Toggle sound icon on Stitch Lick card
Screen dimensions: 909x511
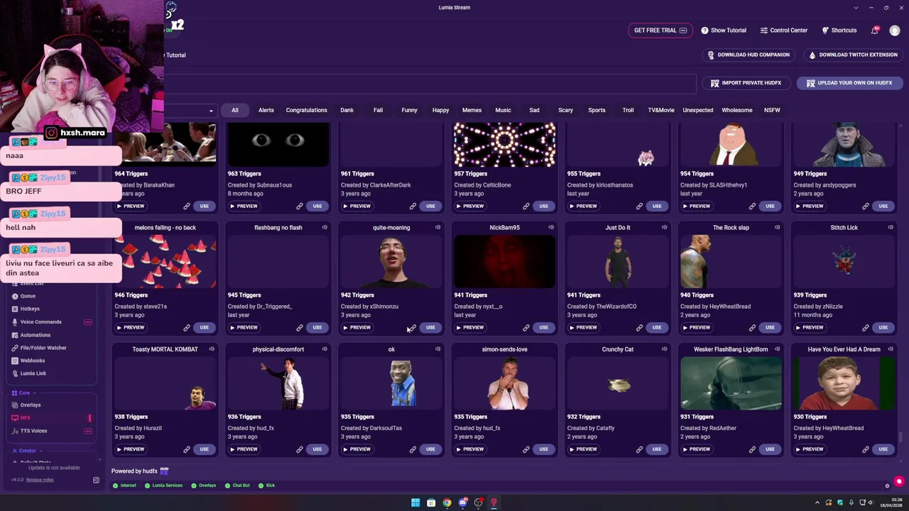pyautogui.click(x=891, y=228)
